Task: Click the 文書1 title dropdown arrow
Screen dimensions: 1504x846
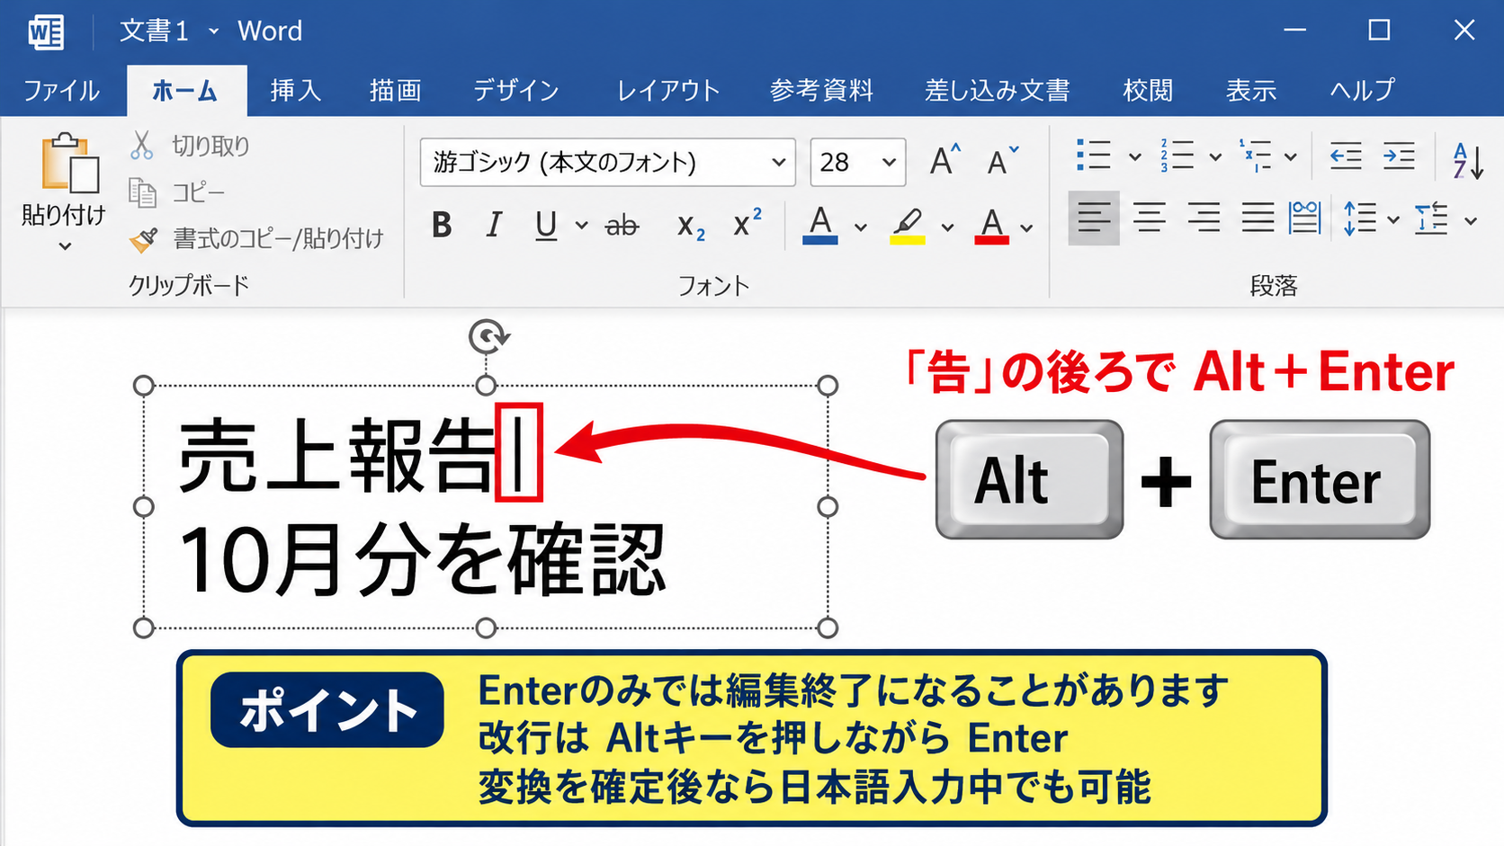Action: tap(213, 31)
